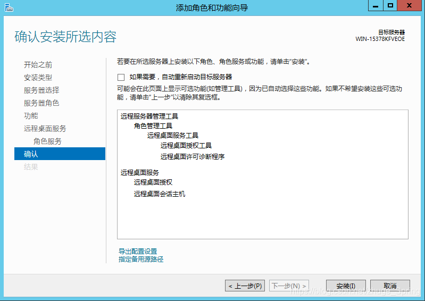Image resolution: width=425 pixels, height=301 pixels.
Task: Go to 服务器角色 step
Action: [x=41, y=103]
